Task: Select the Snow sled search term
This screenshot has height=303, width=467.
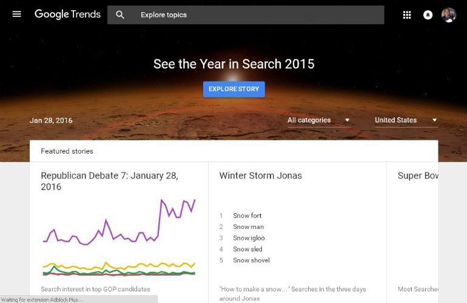Action: pos(247,249)
